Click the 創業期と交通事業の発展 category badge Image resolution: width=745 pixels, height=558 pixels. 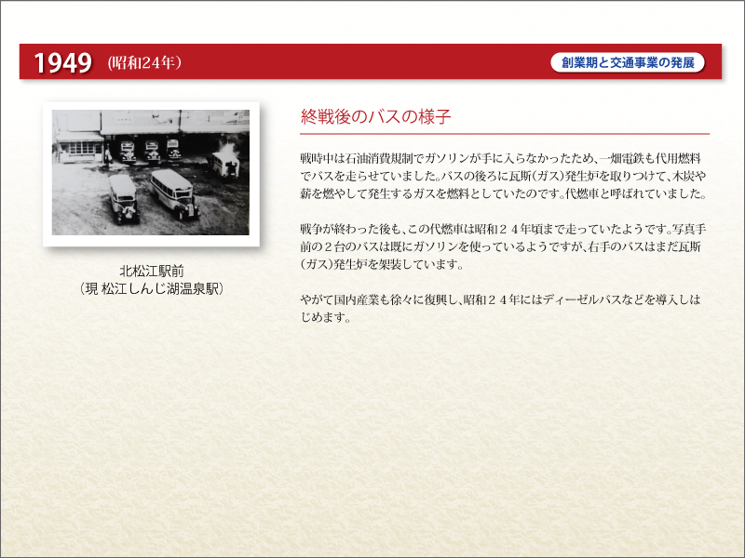[x=627, y=62]
